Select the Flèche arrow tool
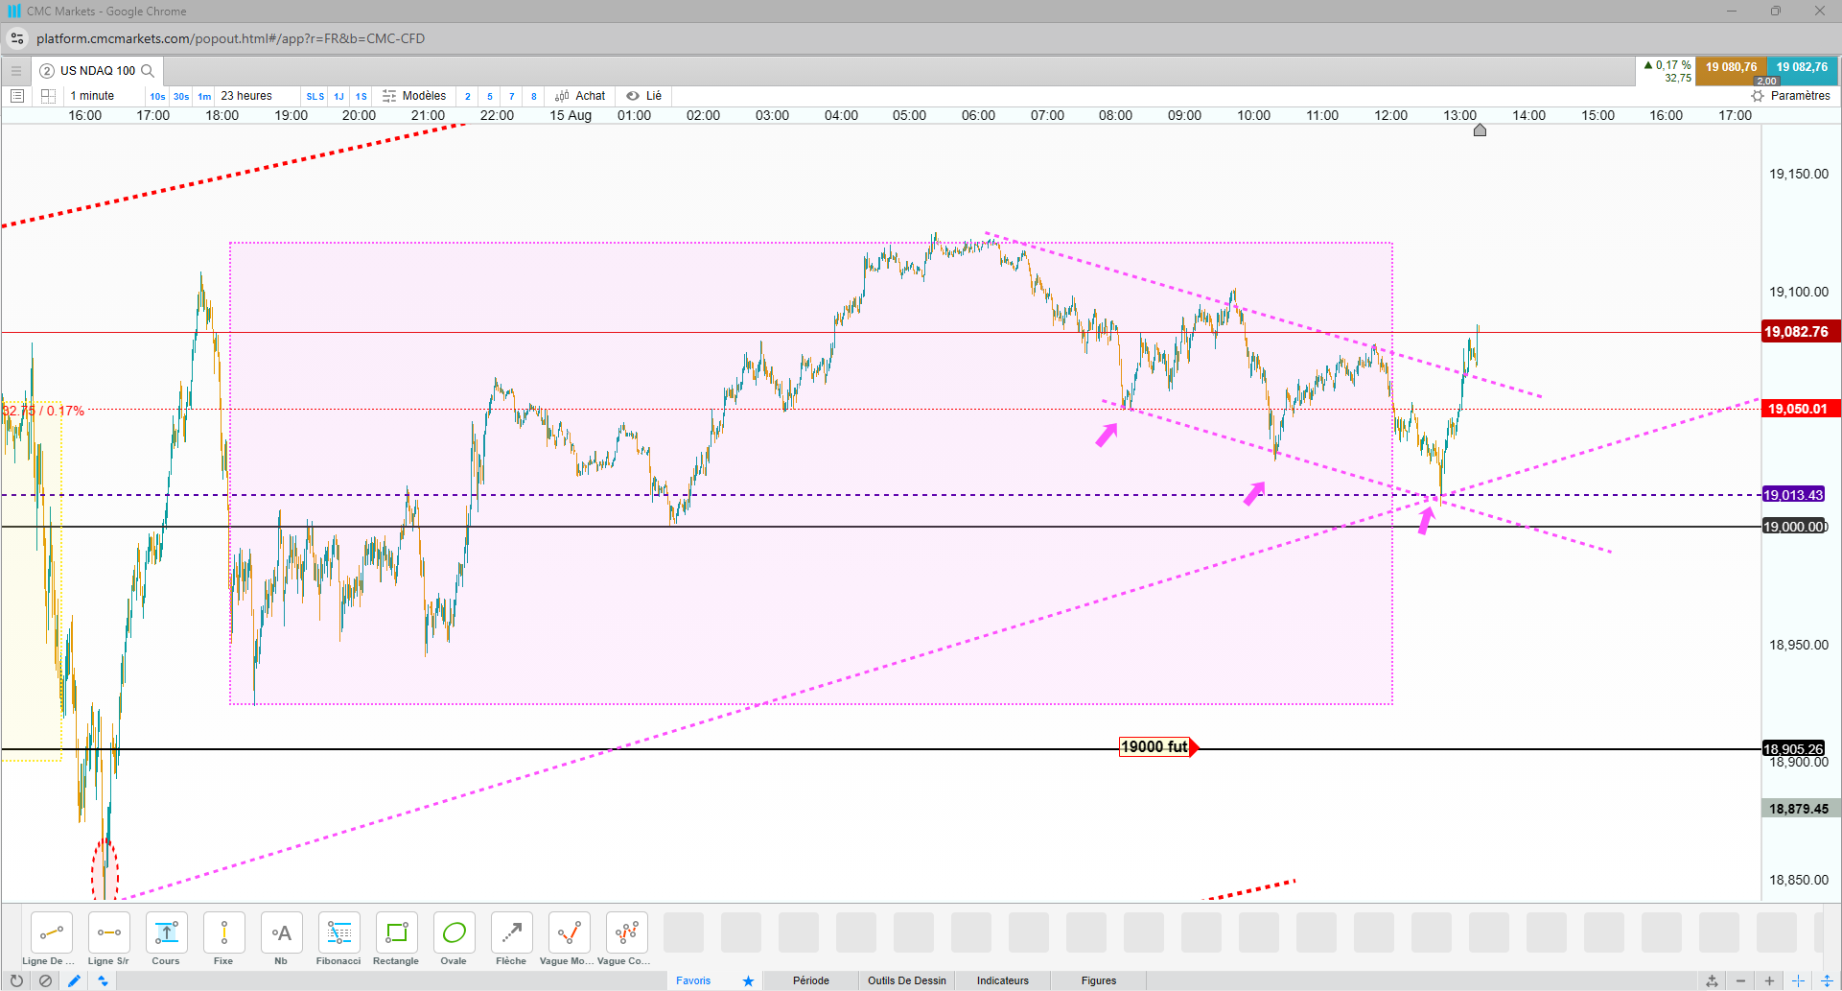This screenshot has width=1842, height=991. [x=511, y=938]
